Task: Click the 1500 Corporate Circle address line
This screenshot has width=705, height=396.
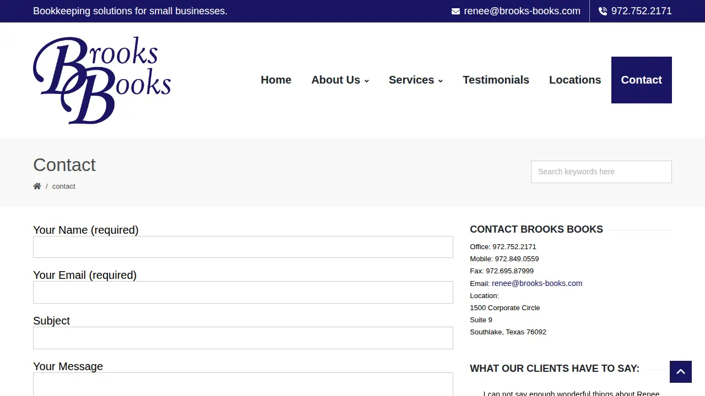Action: tap(505, 308)
